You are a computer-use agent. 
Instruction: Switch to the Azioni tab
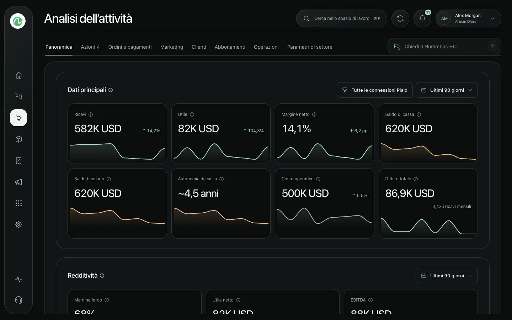click(x=90, y=47)
